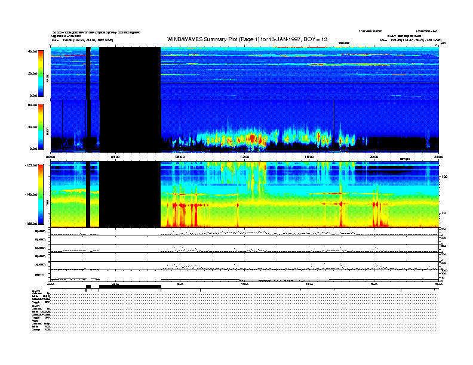Click the RAD2 color scale bar
This screenshot has height=365, width=473.
[40, 73]
